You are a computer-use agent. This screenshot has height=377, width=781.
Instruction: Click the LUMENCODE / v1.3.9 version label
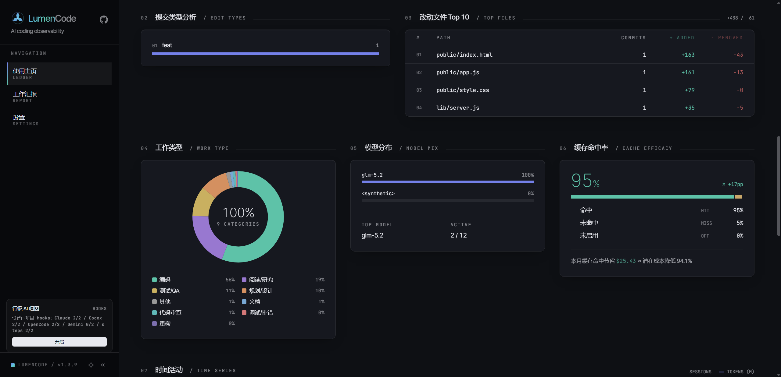point(48,365)
